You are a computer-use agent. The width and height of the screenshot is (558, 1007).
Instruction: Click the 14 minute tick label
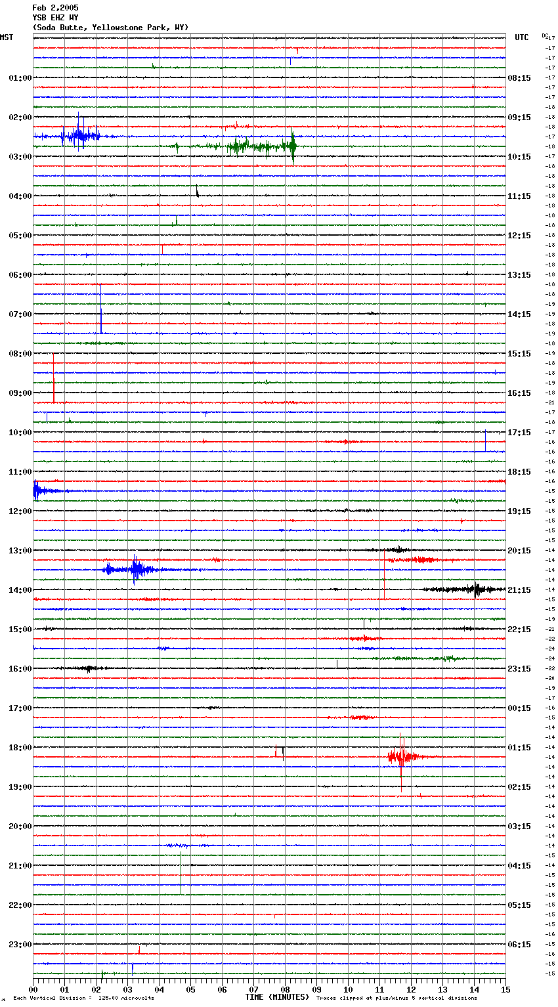coord(475,989)
